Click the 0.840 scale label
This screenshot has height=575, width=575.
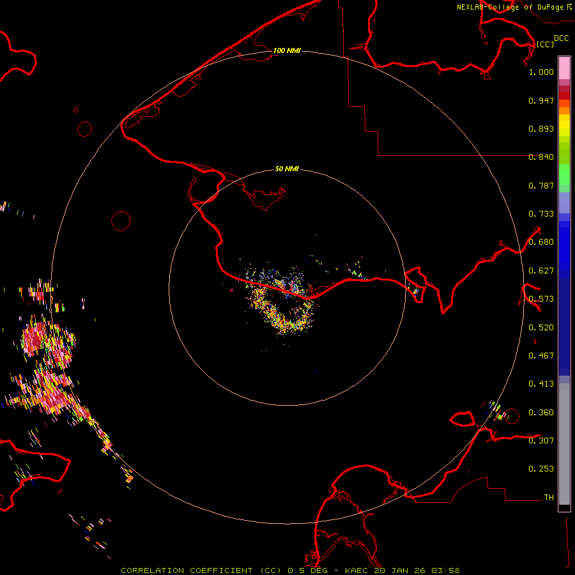(x=540, y=157)
